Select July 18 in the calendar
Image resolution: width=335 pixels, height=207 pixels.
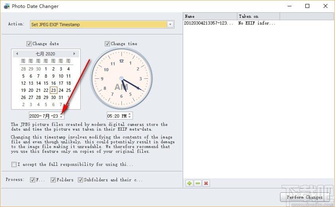click(68, 83)
